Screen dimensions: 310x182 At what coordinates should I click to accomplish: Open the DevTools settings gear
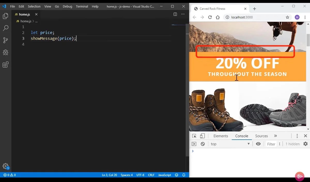coord(305,144)
